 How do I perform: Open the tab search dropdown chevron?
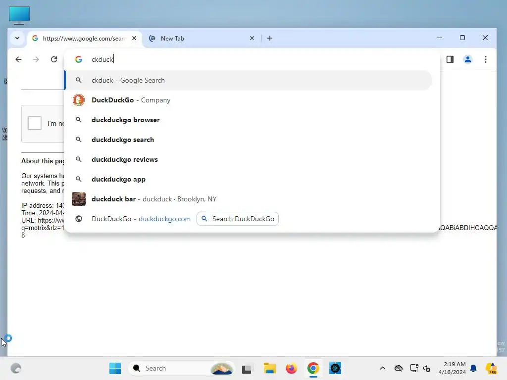tap(17, 38)
